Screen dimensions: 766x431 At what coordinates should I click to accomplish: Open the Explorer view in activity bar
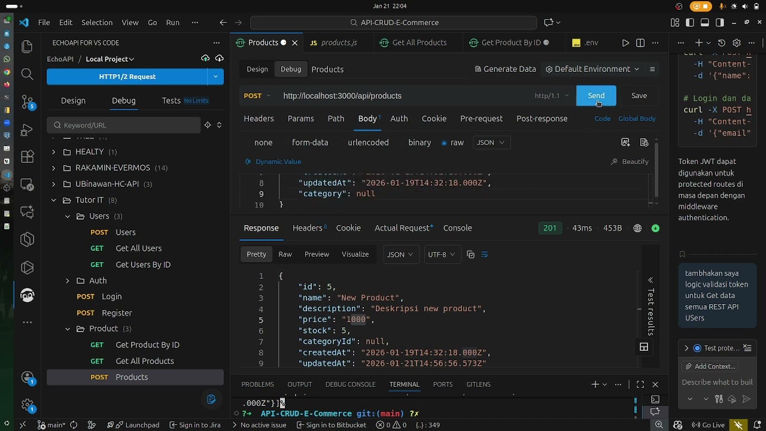[27, 47]
